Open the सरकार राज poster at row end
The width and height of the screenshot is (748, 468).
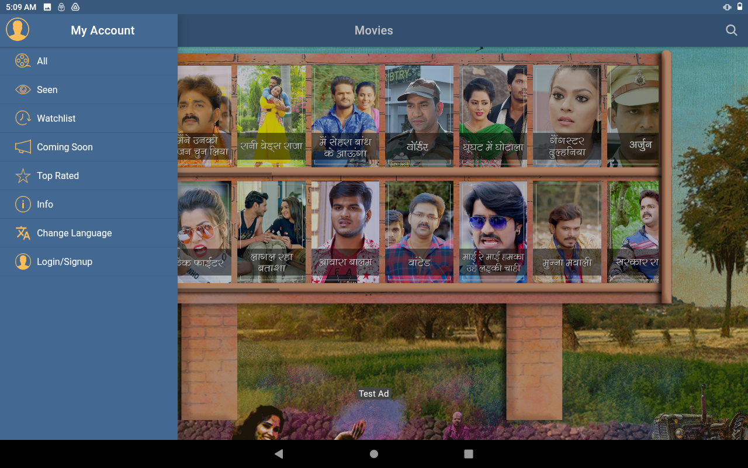tap(633, 232)
